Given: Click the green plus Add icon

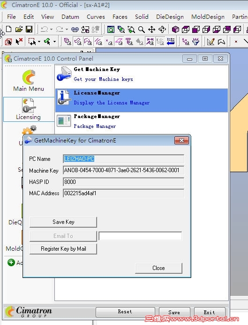Looking at the screenshot, I should tap(11, 262).
